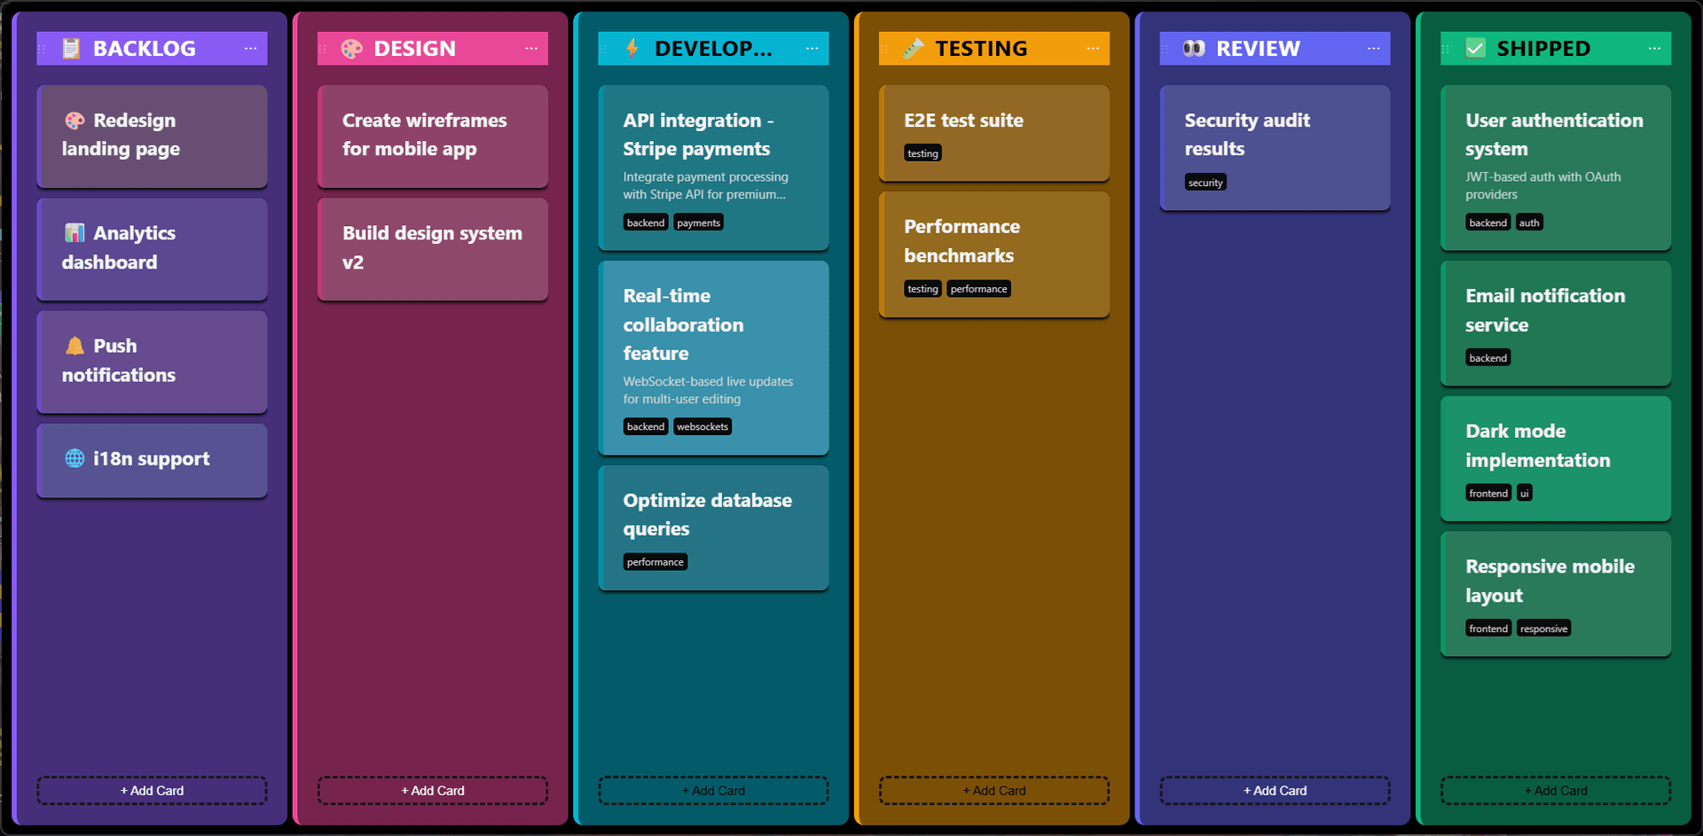Open the options menu on the TESTING column

[x=1093, y=48]
